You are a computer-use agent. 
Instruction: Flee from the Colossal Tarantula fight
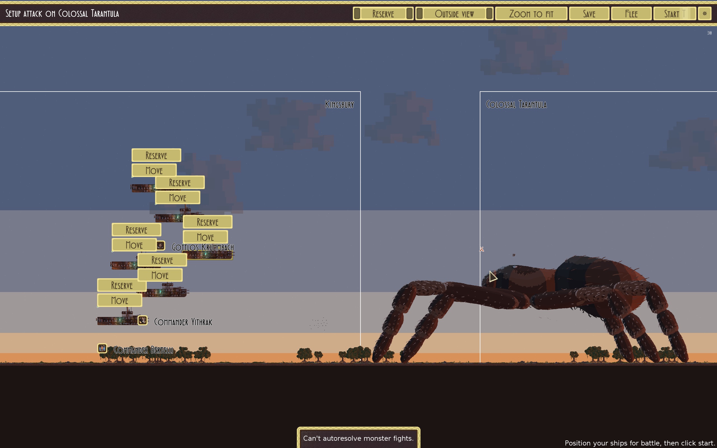coord(631,14)
